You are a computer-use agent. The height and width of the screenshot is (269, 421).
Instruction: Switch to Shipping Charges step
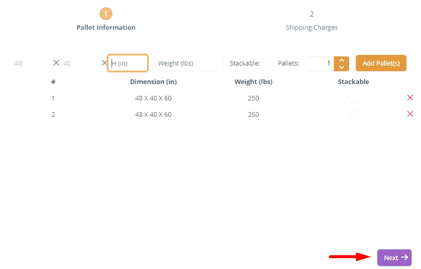pos(311,28)
